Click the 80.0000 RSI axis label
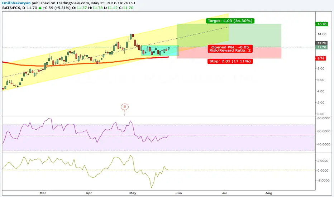The image size is (334, 197). point(324,118)
